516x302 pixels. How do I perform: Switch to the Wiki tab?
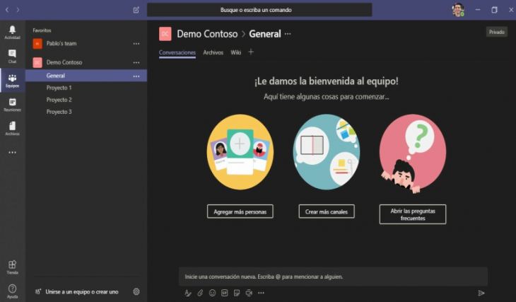tap(236, 52)
